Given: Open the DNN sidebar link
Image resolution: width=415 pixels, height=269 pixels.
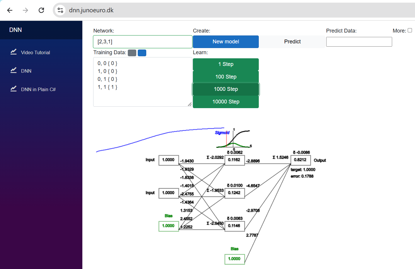Looking at the screenshot, I should (26, 71).
